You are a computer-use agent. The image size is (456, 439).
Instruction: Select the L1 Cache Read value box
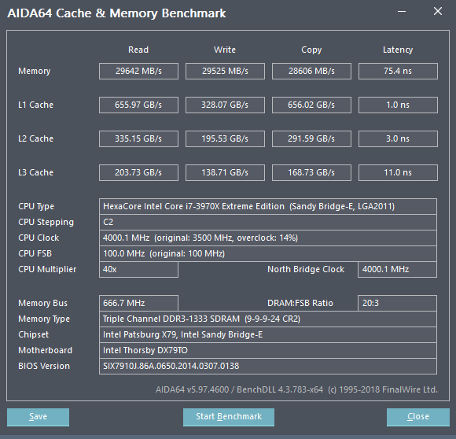[x=138, y=105]
